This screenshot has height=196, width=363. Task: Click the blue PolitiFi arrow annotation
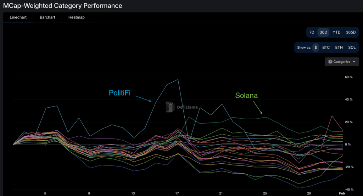(144, 99)
